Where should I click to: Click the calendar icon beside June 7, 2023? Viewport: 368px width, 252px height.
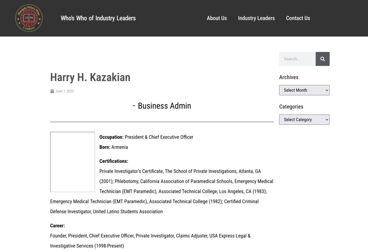[52, 91]
